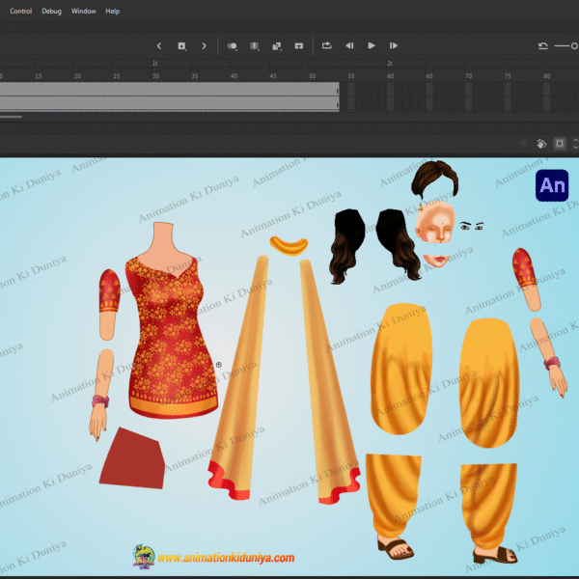Click frame 60 on timeline ruler
Screen dimensions: 579x579
pos(390,75)
